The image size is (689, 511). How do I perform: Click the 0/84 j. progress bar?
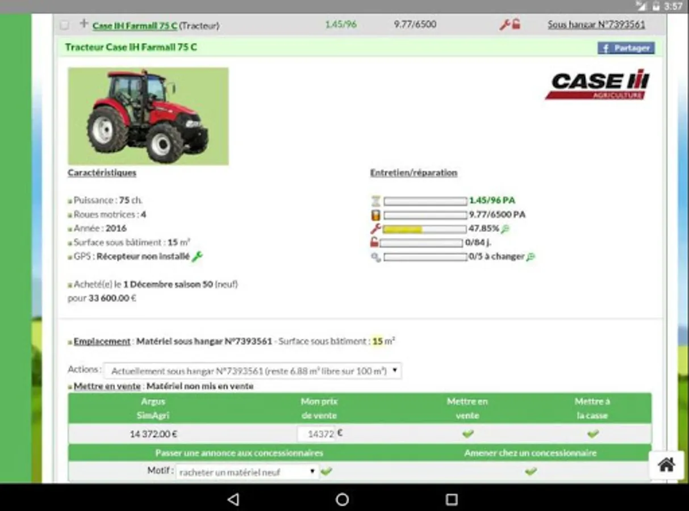pyautogui.click(x=421, y=243)
